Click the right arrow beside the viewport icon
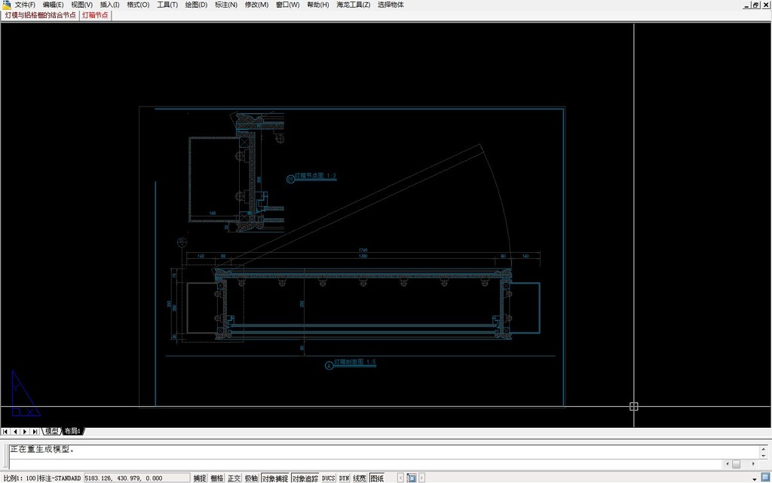772x483 pixels. pyautogui.click(x=422, y=478)
